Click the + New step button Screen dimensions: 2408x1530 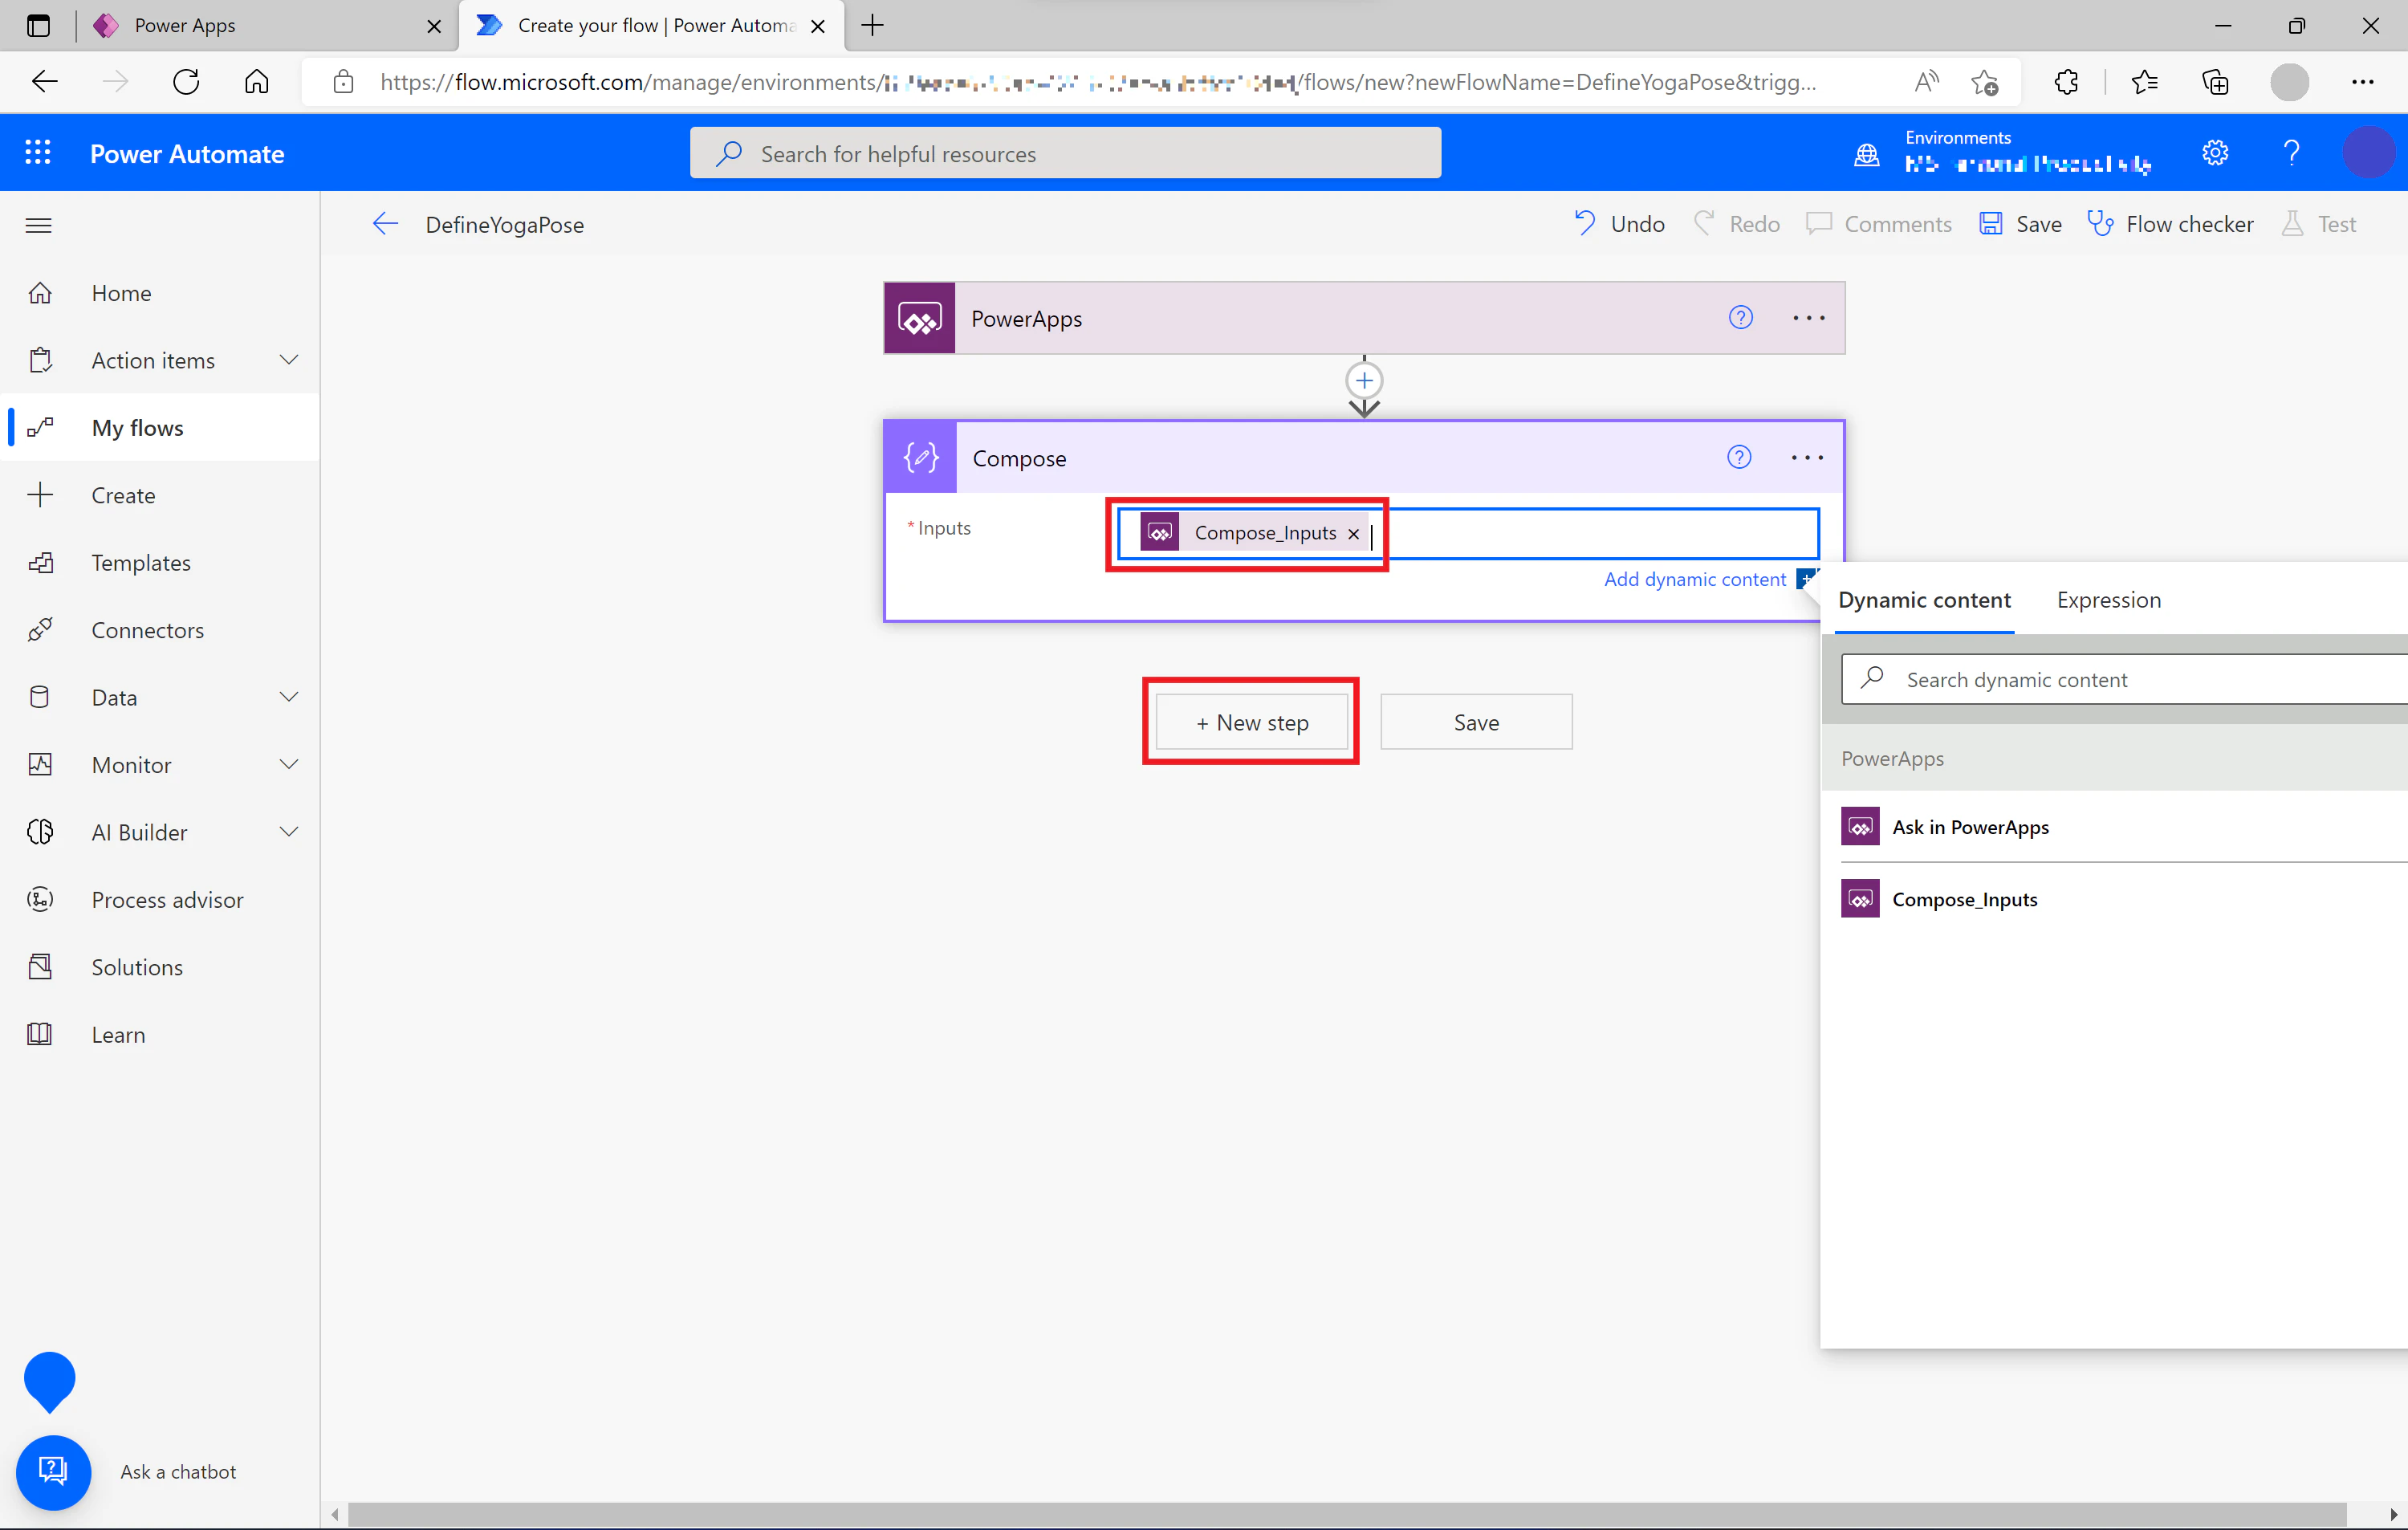point(1251,722)
